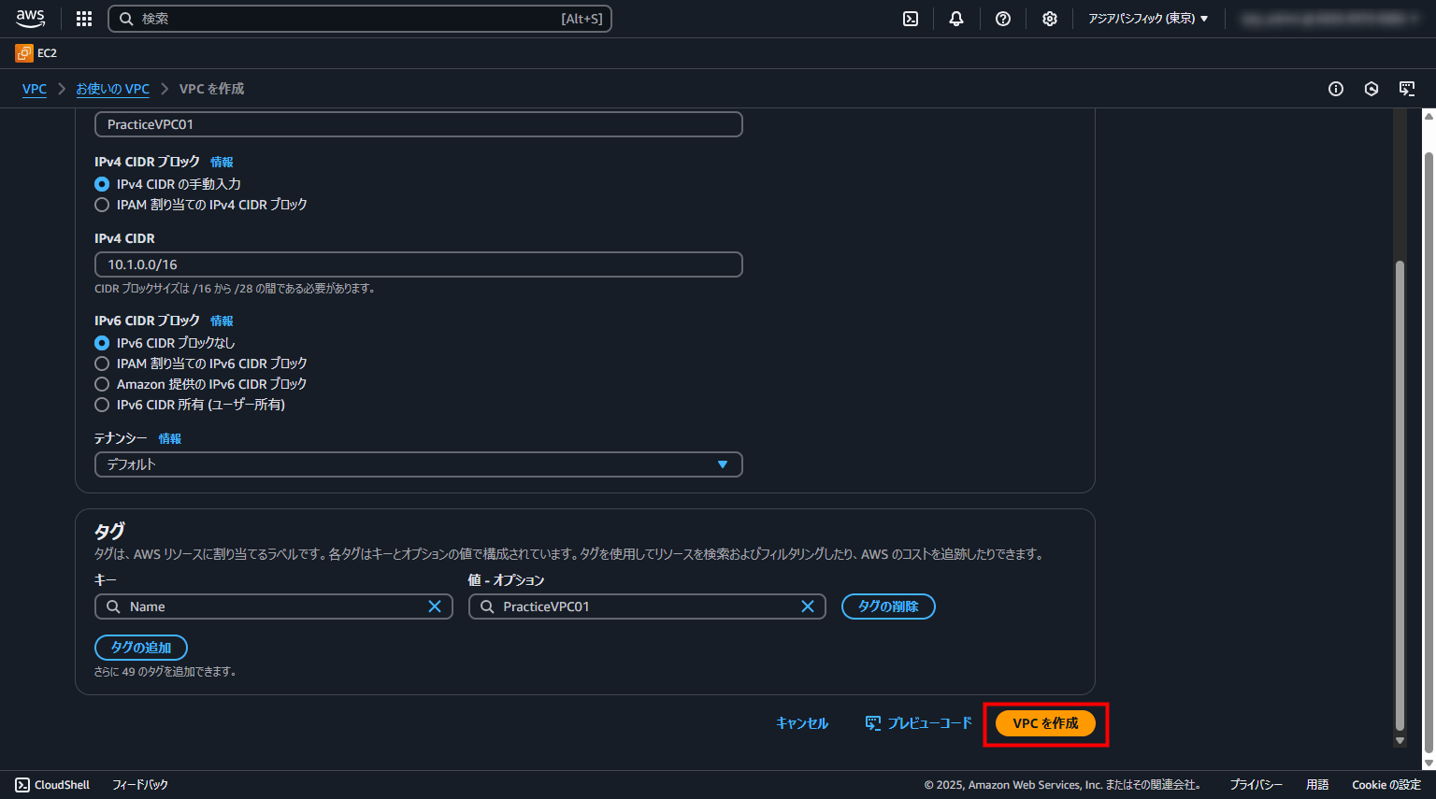Select the no IPv6 CIDR block option

[102, 343]
